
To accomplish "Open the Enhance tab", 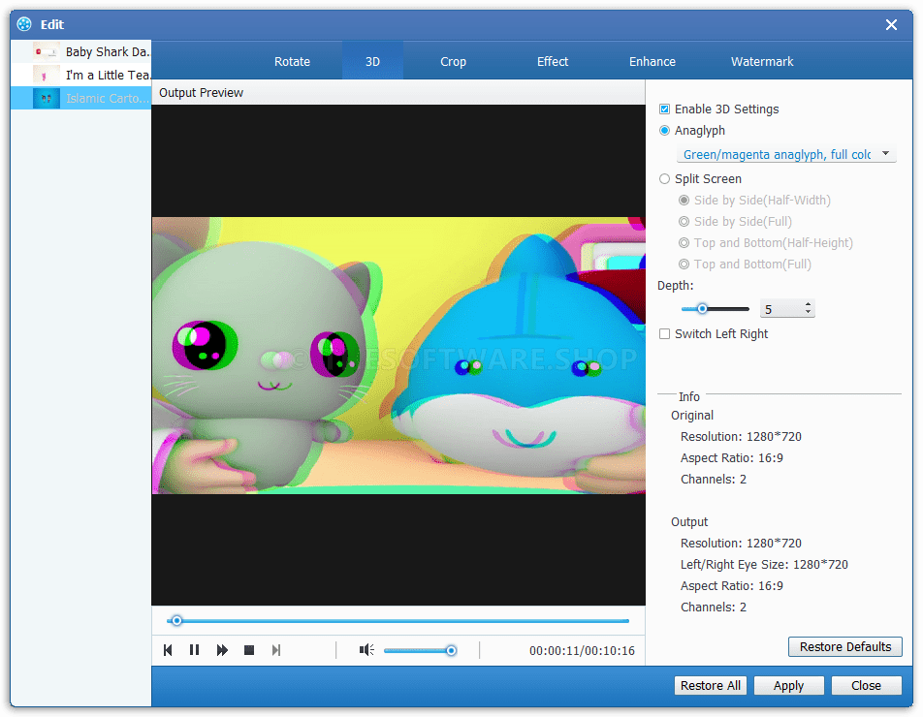I will 652,61.
